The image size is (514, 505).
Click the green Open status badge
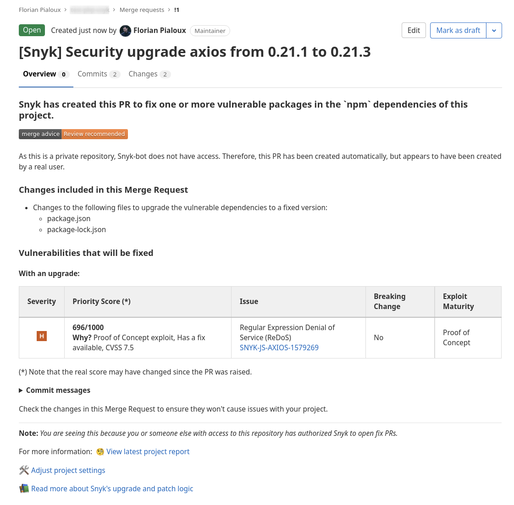[x=32, y=30]
